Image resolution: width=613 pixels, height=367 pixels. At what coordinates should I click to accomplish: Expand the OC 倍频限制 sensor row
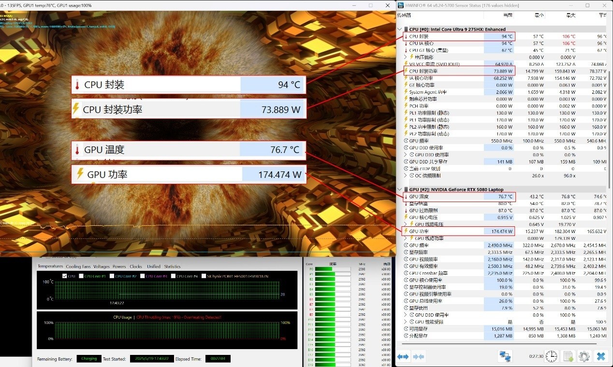[x=406, y=176]
